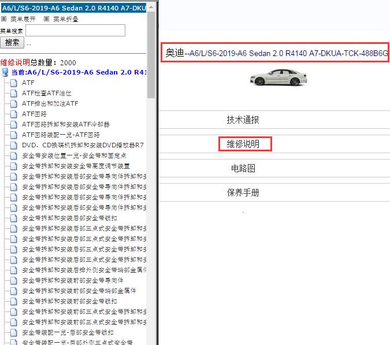Viewport: 390px width, 345px height.
Task: Click the 菜单展开 expand-menu icon
Action: (3, 19)
